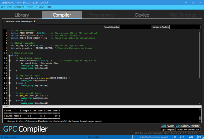Image resolution: width=204 pixels, height=139 pixels.
Task: Click the window resize grip in status bar
Action: click(202, 137)
